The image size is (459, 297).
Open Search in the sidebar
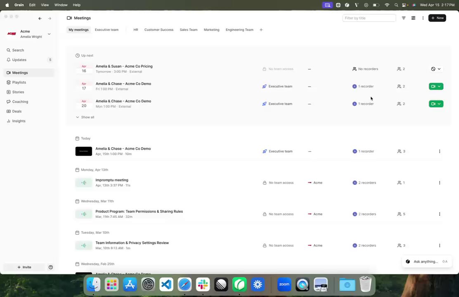coord(29,50)
